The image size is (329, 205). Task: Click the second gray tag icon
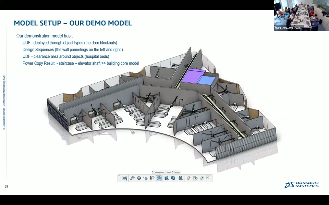(x=202, y=178)
